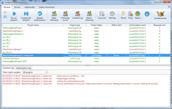This screenshot has height=109, width=172.
Task: Click the Repeat authorization icon
Action: [40, 14]
